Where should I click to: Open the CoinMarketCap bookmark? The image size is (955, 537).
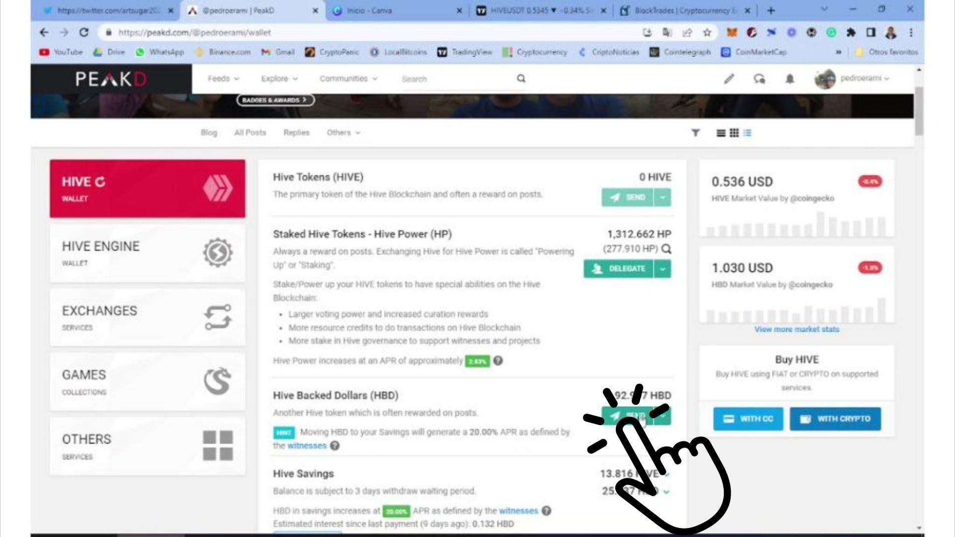(x=754, y=52)
